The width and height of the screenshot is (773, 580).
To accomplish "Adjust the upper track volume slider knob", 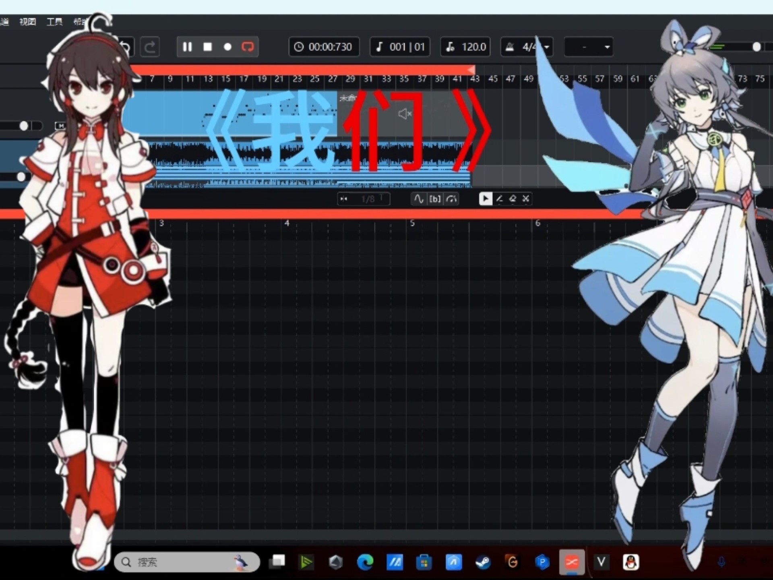I will 24,126.
